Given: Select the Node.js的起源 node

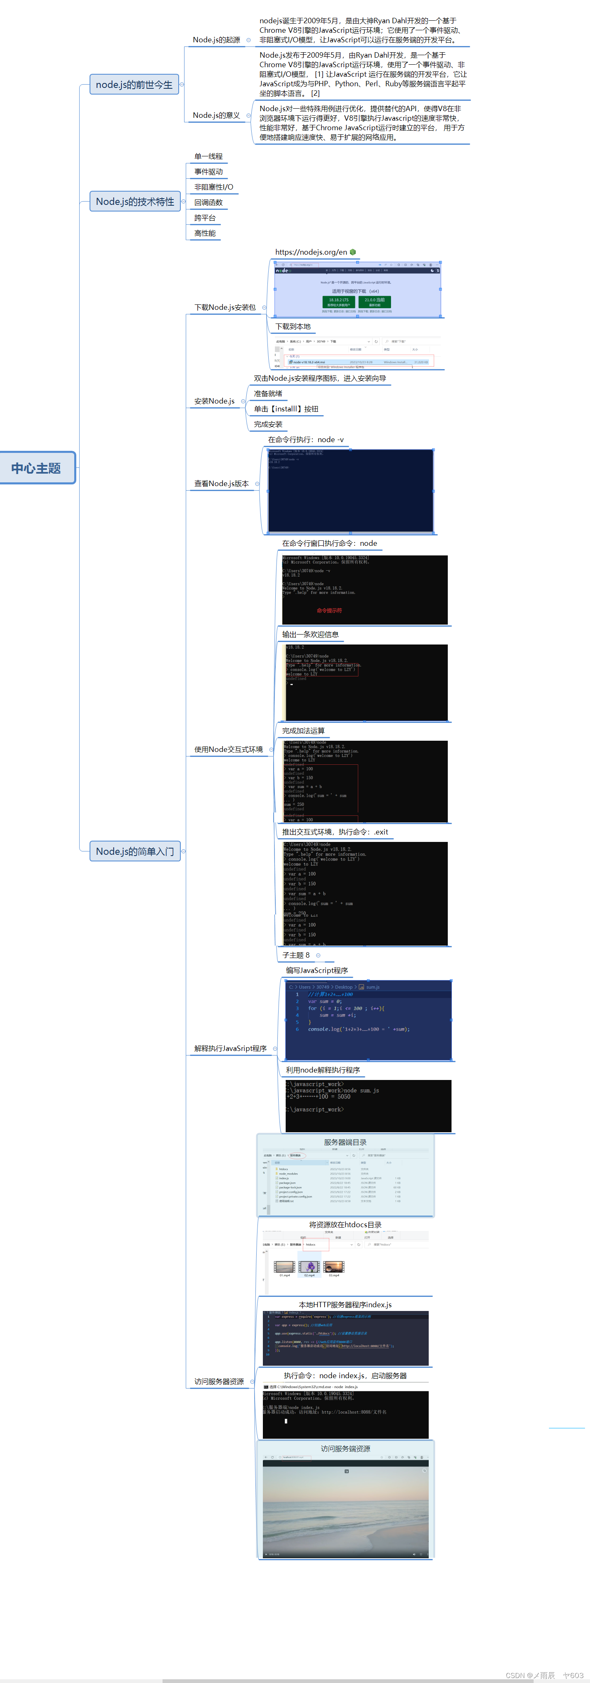Looking at the screenshot, I should pos(216,40).
